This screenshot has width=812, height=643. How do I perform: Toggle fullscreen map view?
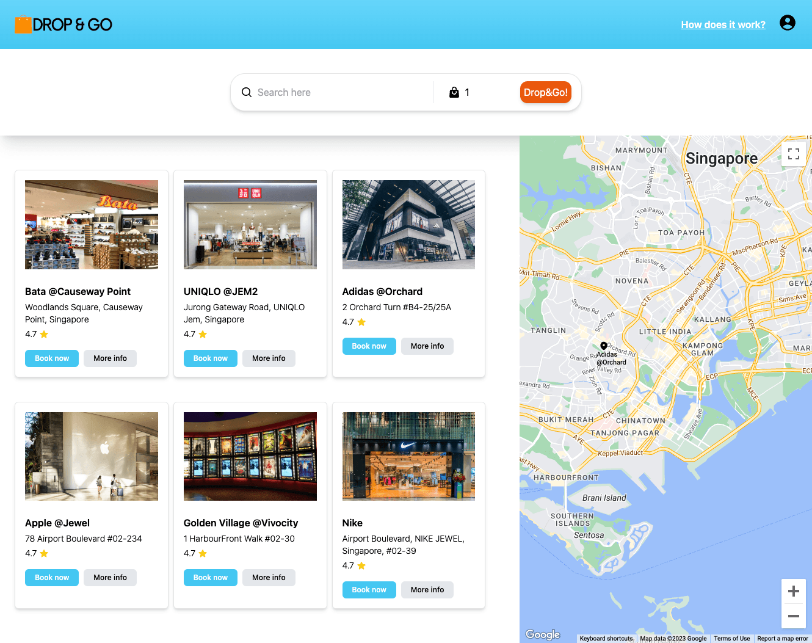(x=793, y=154)
